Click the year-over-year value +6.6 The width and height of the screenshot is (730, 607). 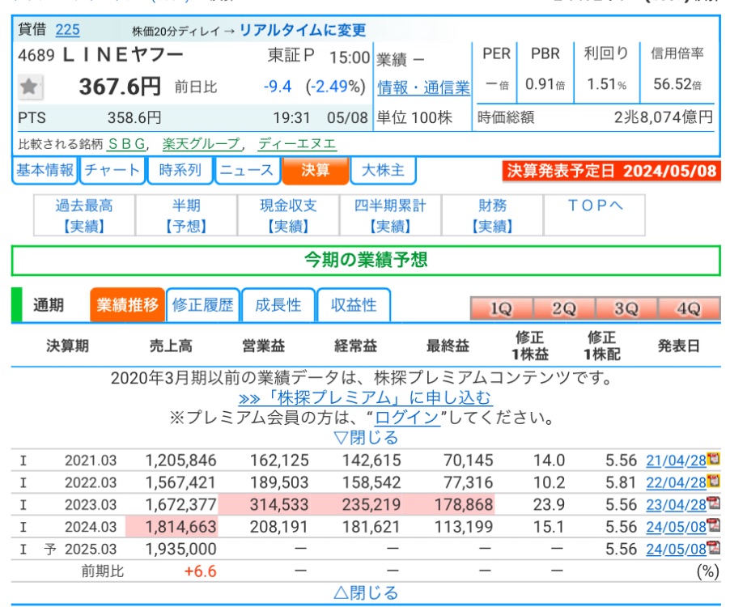click(201, 571)
